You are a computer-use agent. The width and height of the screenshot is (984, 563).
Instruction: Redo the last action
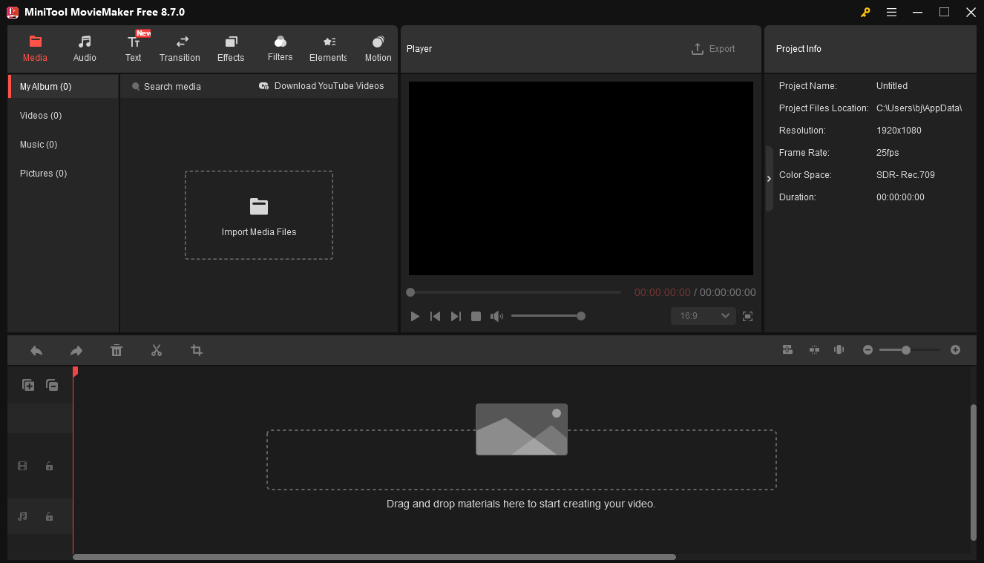click(76, 350)
